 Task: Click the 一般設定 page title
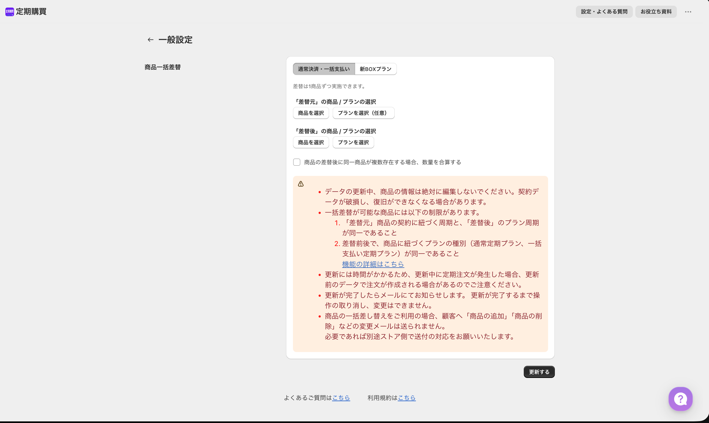[x=175, y=40]
